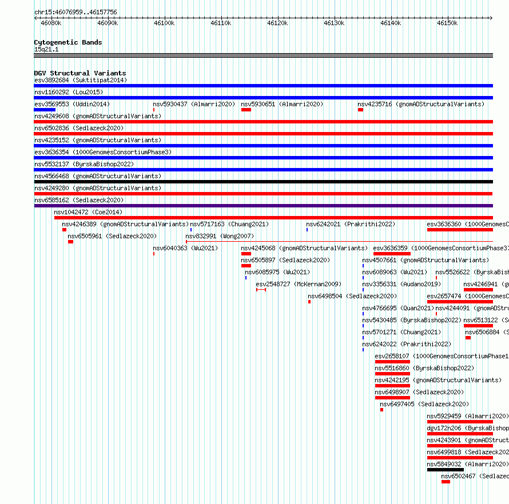Open variant nsv6506884 label

point(487,332)
